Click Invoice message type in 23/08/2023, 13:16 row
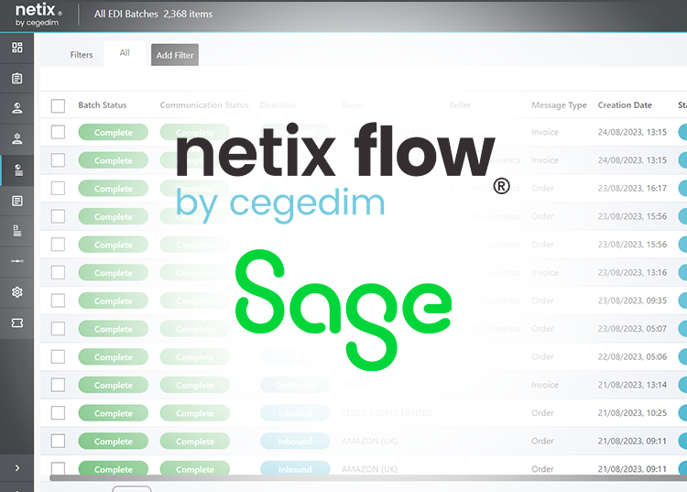This screenshot has width=687, height=492. pos(545,272)
